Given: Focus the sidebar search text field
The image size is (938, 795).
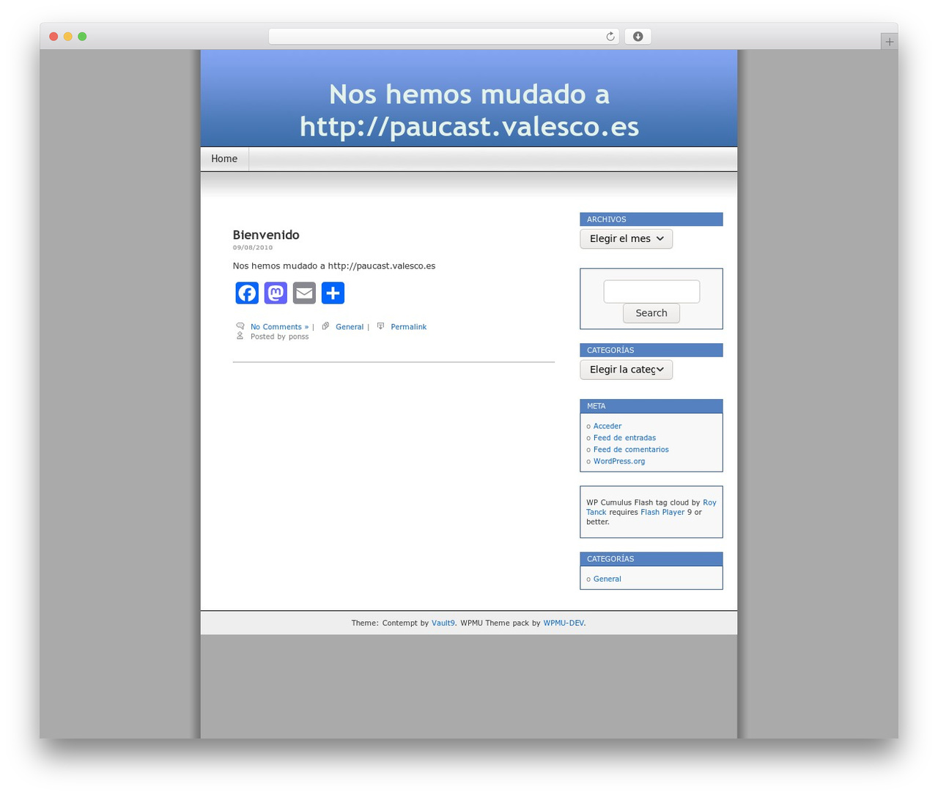Looking at the screenshot, I should (x=651, y=291).
